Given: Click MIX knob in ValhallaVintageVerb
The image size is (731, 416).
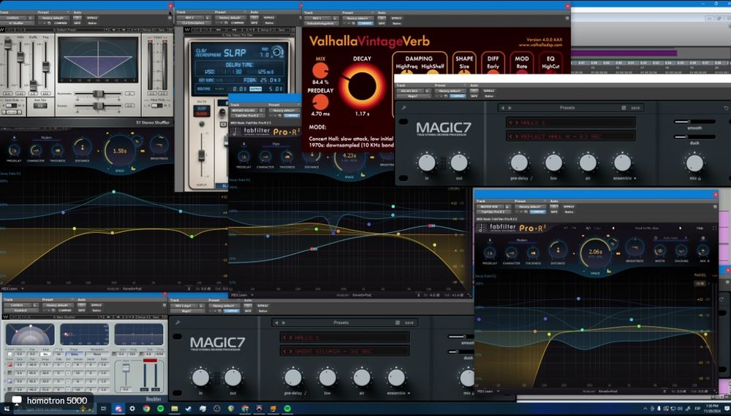Looking at the screenshot, I should tap(320, 70).
